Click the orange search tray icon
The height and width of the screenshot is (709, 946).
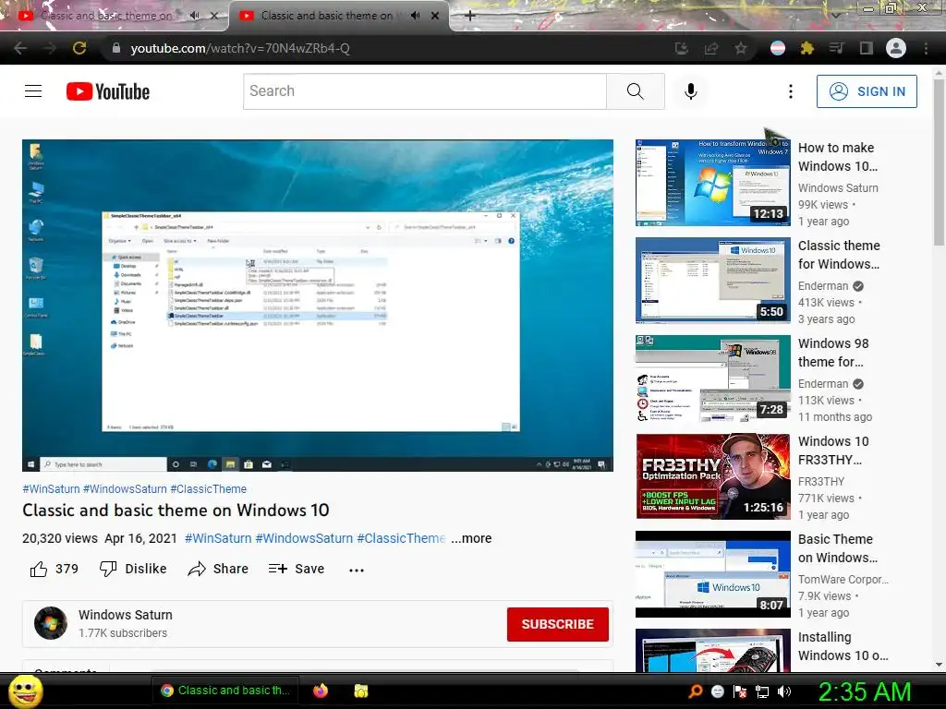tap(695, 691)
